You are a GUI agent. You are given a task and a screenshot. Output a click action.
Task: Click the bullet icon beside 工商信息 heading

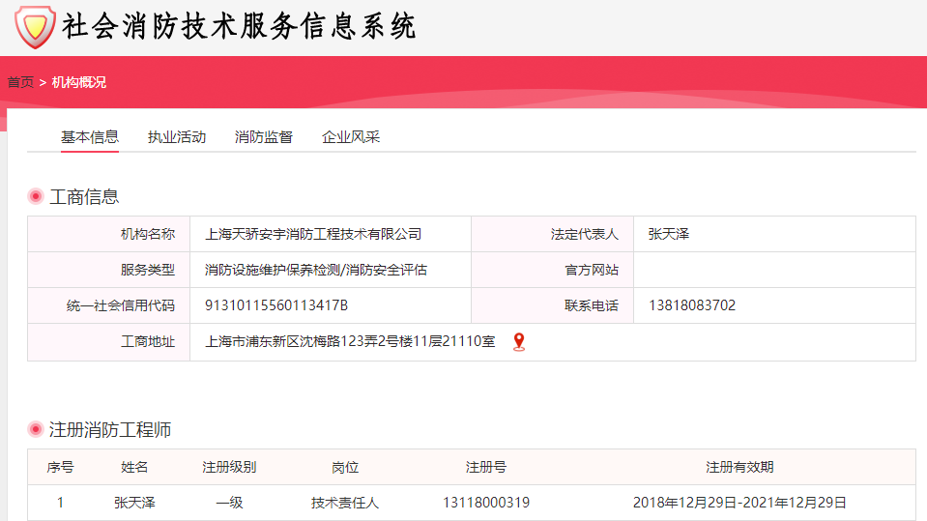(36, 197)
